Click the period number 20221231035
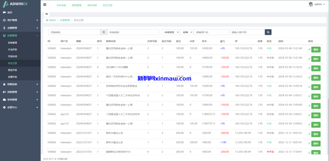The height and width of the screenshot is (161, 329). click(x=84, y=152)
